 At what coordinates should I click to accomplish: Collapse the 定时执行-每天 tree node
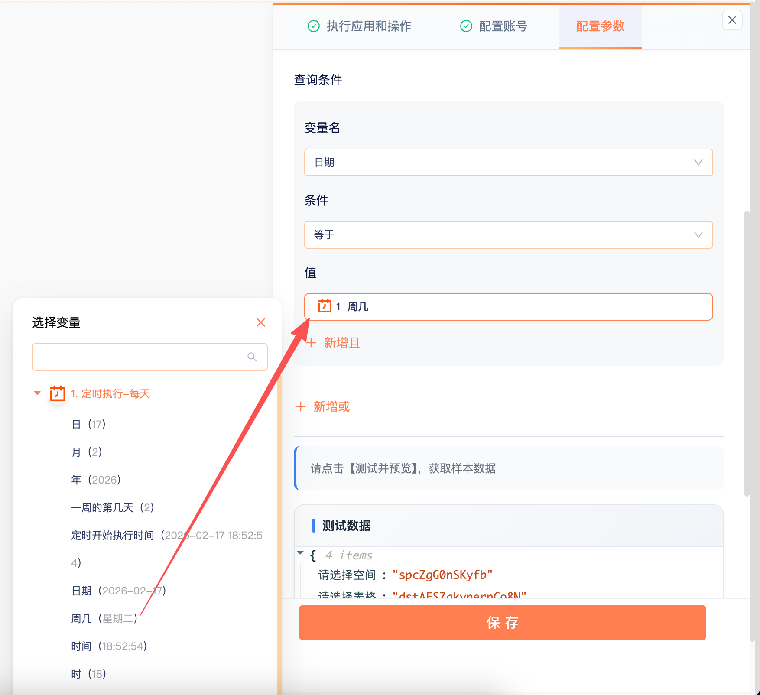37,393
